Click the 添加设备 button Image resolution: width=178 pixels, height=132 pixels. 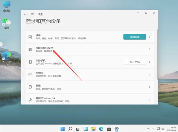click(135, 37)
